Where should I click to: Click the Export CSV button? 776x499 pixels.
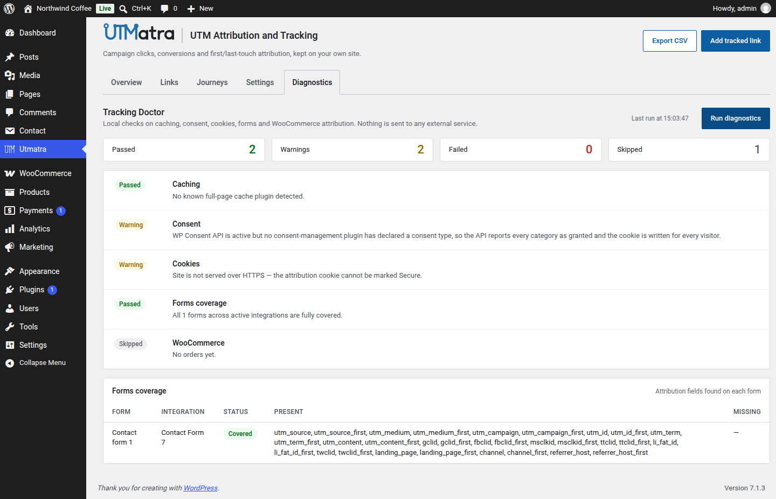click(x=670, y=41)
